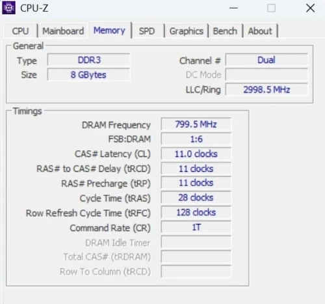Click the DDR3 type field

click(89, 60)
